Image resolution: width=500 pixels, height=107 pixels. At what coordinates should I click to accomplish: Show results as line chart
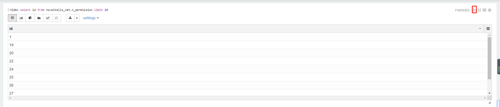tap(48, 18)
